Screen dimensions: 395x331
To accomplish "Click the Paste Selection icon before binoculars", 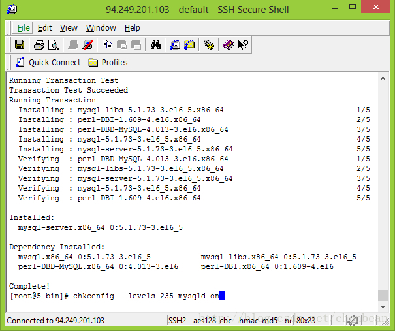I will coord(136,45).
